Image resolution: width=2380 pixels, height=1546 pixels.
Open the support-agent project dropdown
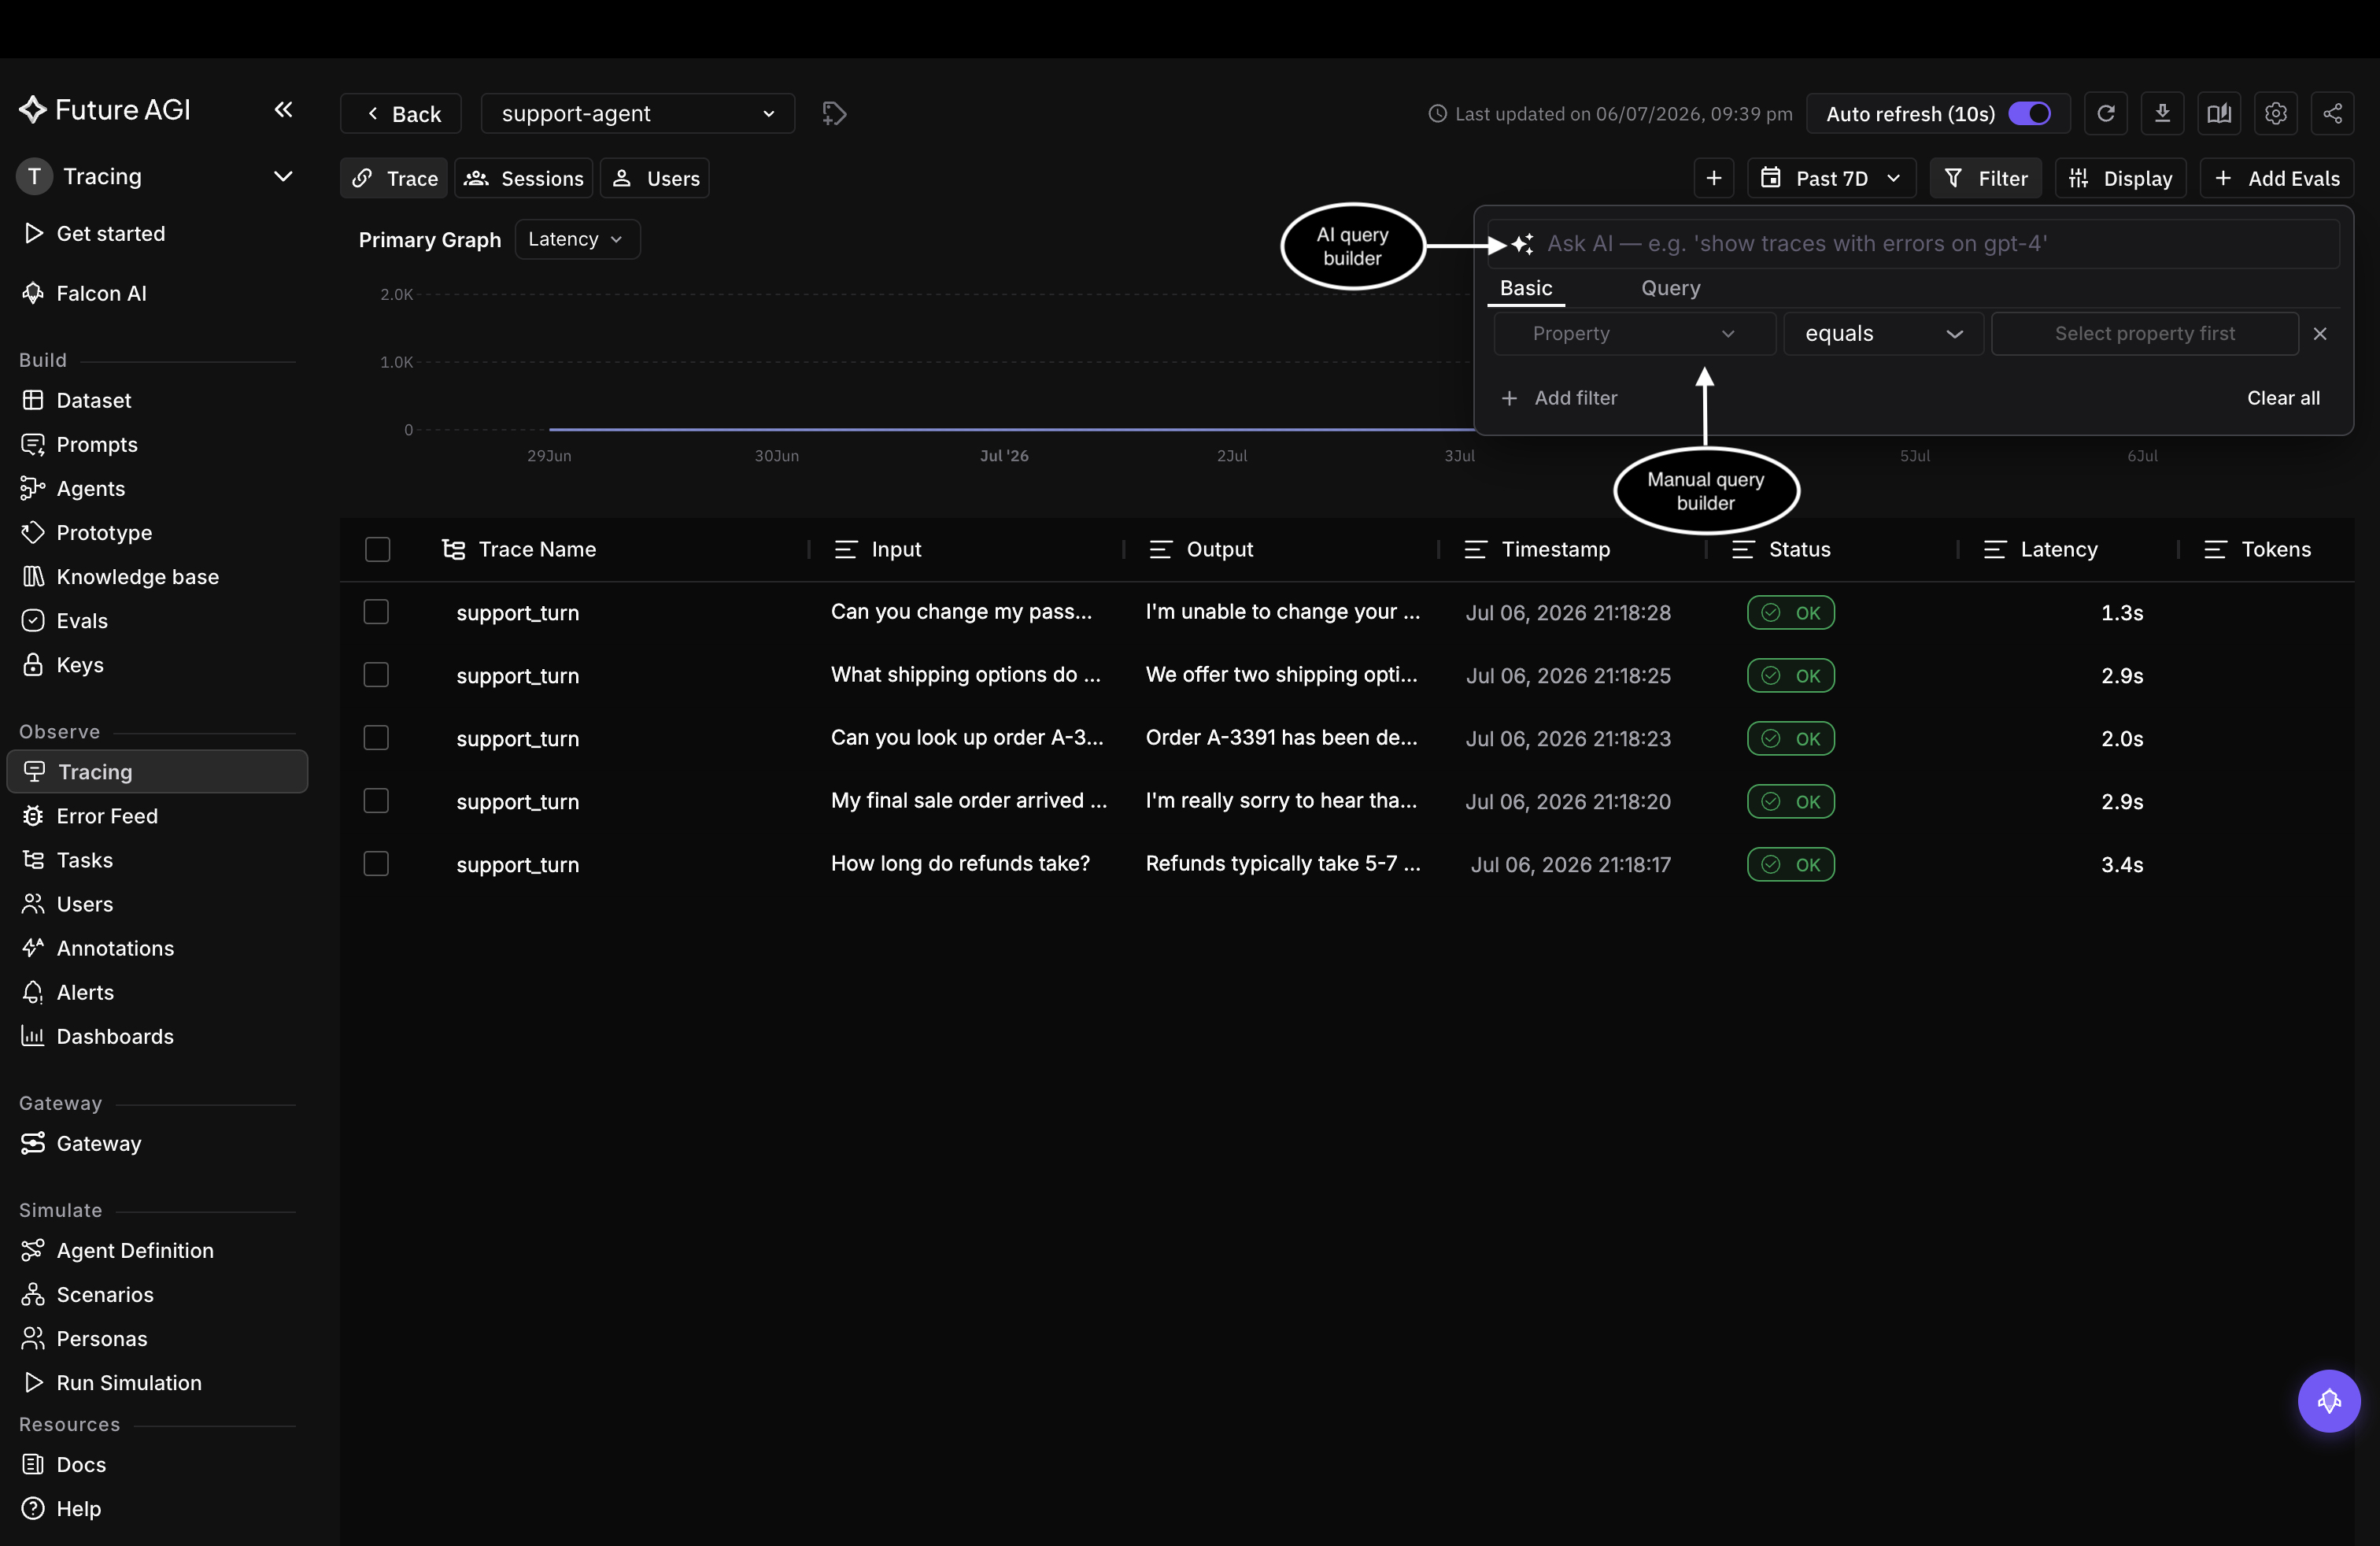pos(638,114)
